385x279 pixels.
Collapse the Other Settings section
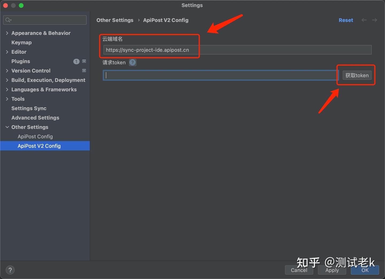click(7, 127)
